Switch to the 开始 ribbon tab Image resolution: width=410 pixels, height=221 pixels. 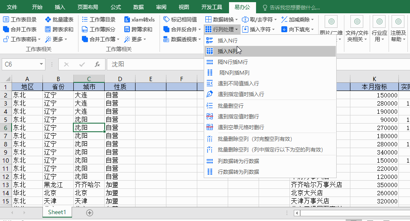[37, 7]
